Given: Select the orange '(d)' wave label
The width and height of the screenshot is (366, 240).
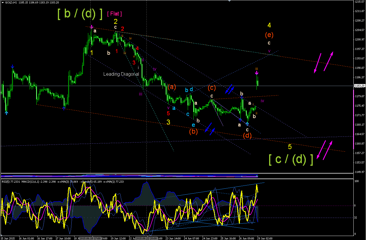Looking at the screenshot, I should tap(247, 136).
